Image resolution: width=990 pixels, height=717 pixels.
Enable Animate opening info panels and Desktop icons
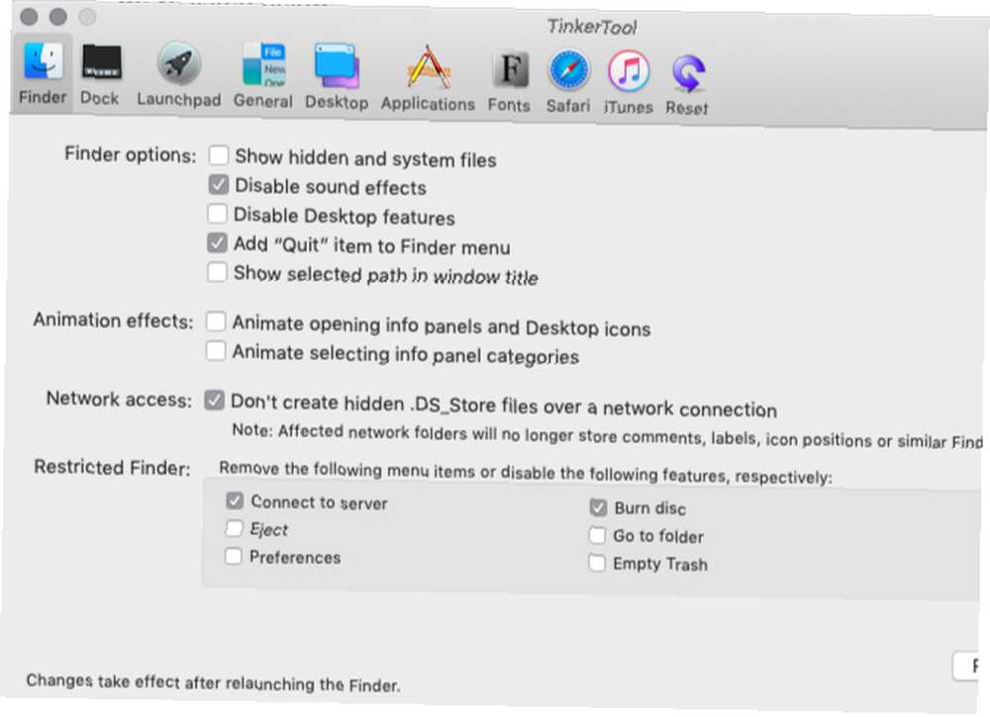click(216, 321)
